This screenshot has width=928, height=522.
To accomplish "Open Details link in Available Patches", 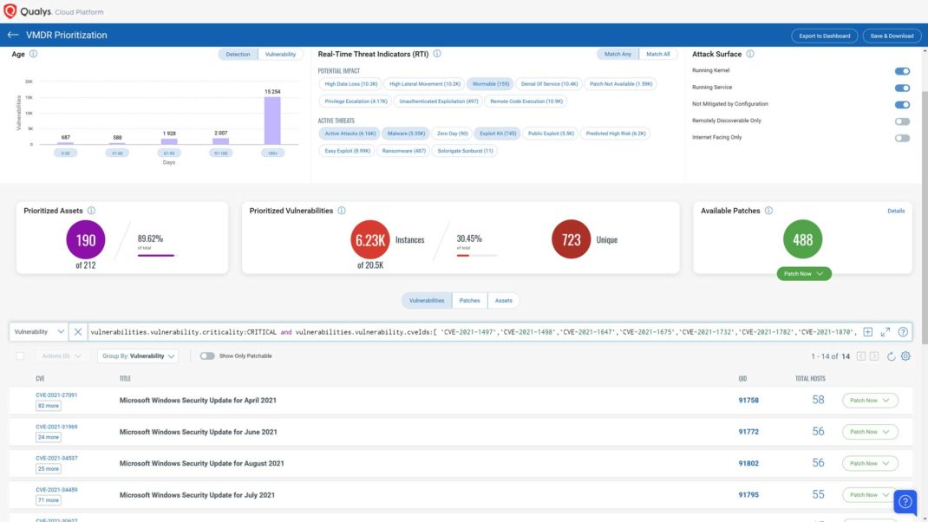I will coord(896,212).
